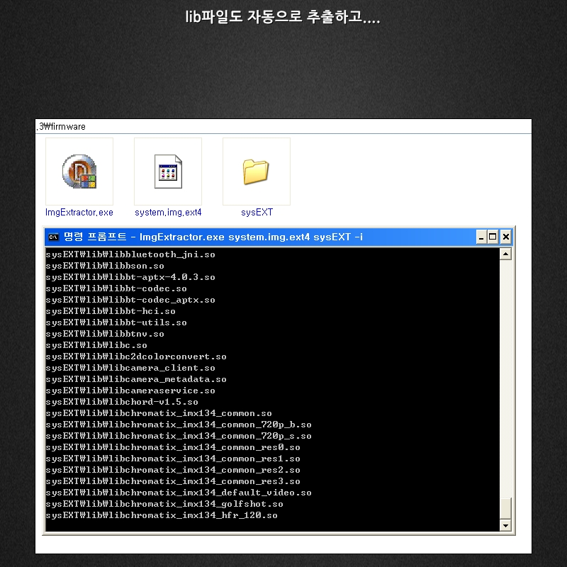The image size is (567, 567).
Task: Click the console scrollbar down arrow
Action: tap(505, 525)
